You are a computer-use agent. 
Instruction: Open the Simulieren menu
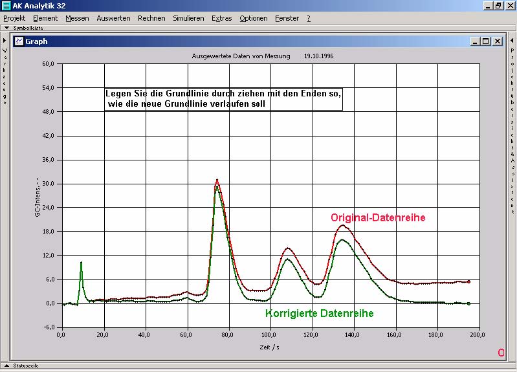coord(188,18)
